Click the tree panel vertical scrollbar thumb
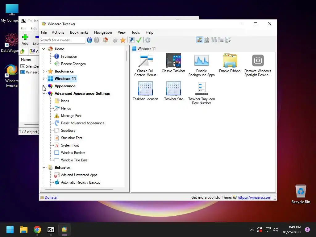316x237 pixels. (x=127, y=56)
